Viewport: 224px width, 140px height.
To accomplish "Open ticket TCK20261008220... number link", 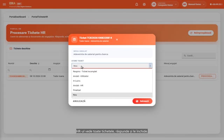I will 17,76.
